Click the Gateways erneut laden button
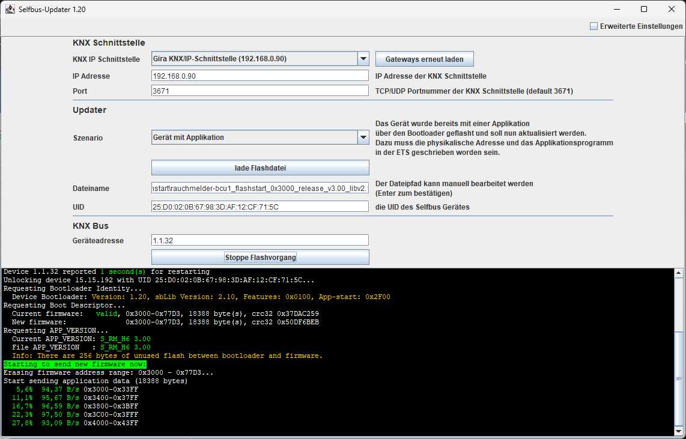The height and width of the screenshot is (439, 686). pos(424,58)
